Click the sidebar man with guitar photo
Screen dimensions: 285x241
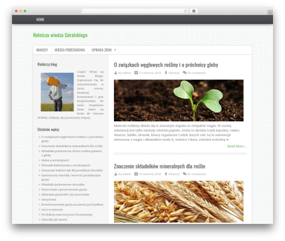click(x=57, y=92)
